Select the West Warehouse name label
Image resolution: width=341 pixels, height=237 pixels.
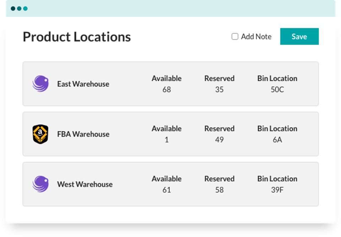click(x=85, y=184)
